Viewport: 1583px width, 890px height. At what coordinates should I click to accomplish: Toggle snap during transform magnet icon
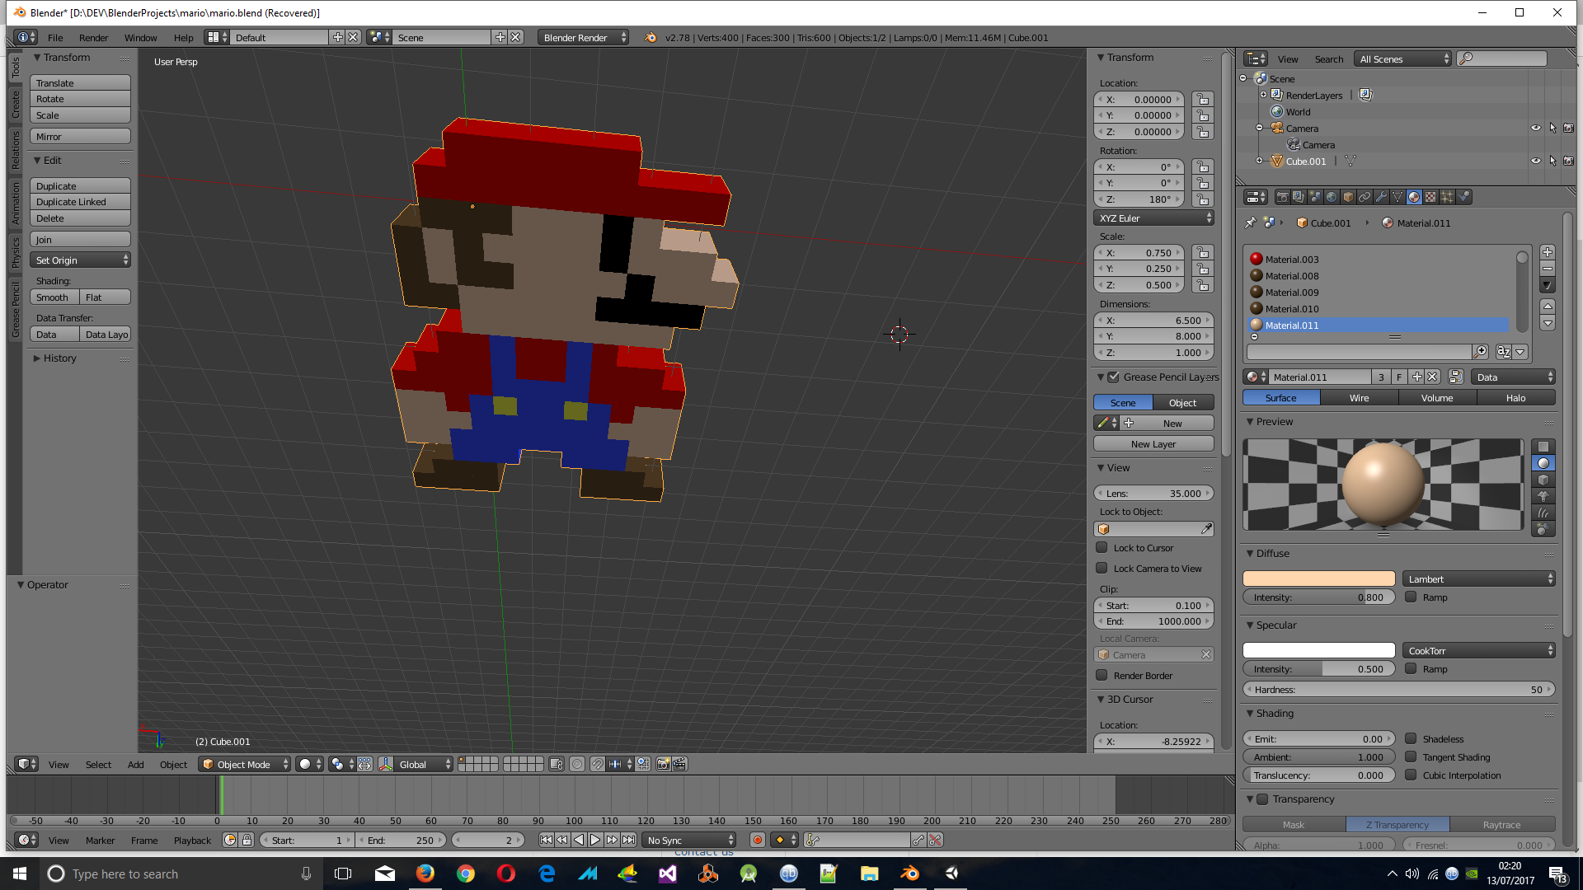click(597, 764)
